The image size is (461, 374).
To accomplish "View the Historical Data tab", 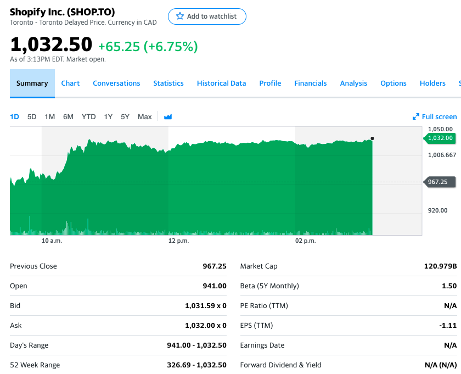I will tap(221, 83).
